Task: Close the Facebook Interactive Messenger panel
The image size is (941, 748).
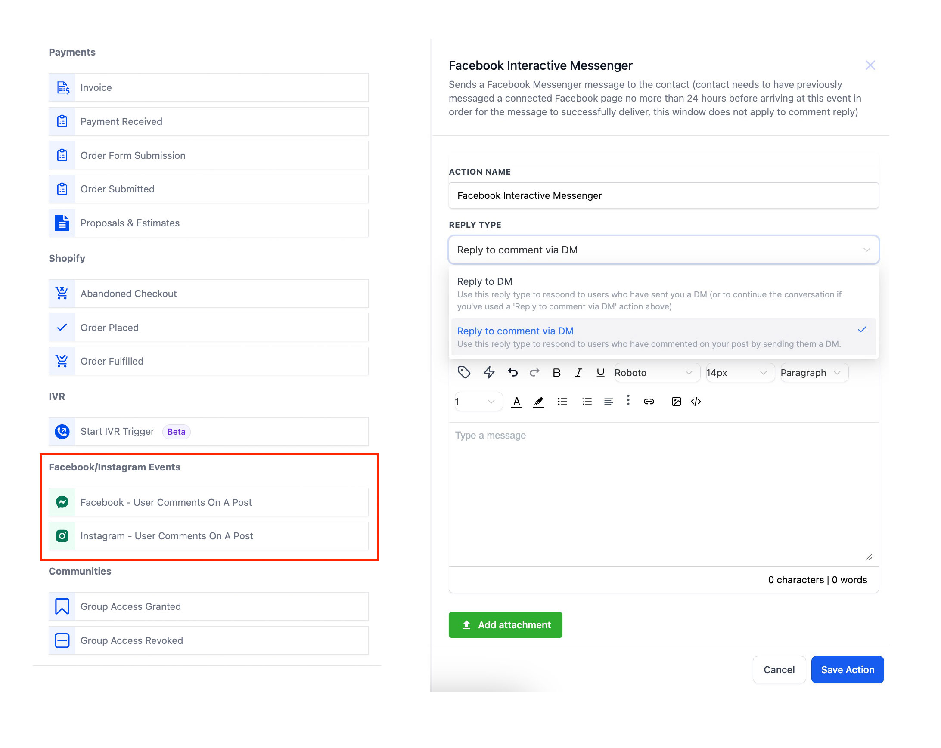Action: coord(870,65)
